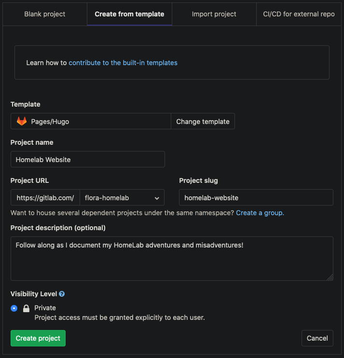
Task: Click the Private lock icon
Action: click(27, 308)
